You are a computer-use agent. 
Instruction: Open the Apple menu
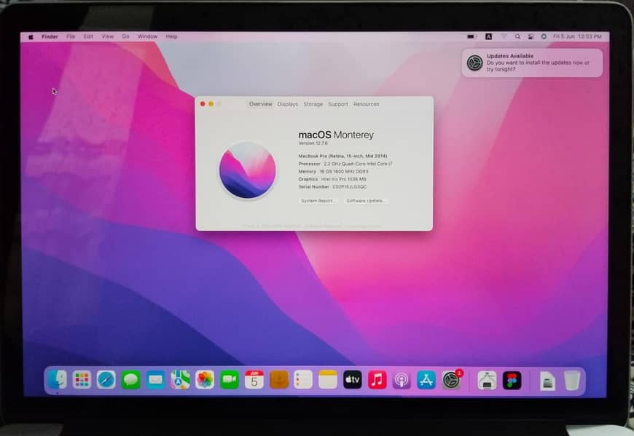(31, 36)
